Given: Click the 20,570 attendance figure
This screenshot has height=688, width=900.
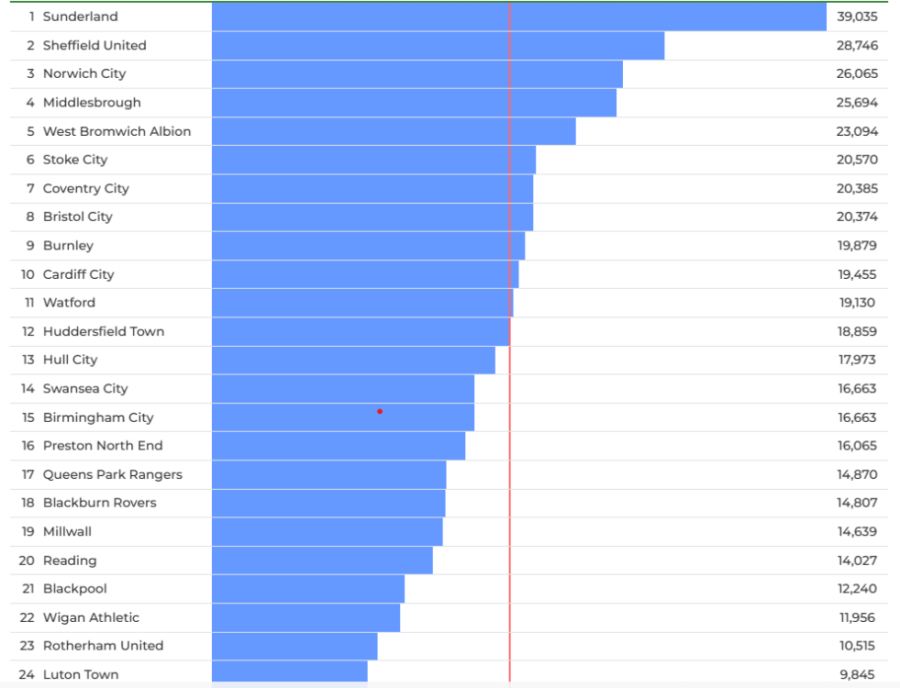Looking at the screenshot, I should pos(857,160).
